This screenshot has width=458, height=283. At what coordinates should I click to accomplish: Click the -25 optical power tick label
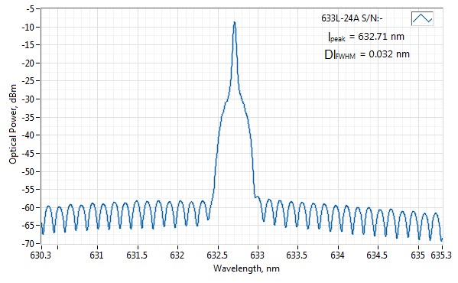28,81
